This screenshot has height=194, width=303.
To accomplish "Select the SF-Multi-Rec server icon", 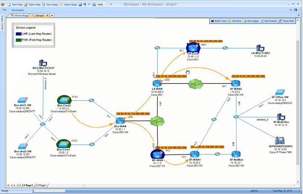I will [281, 117].
